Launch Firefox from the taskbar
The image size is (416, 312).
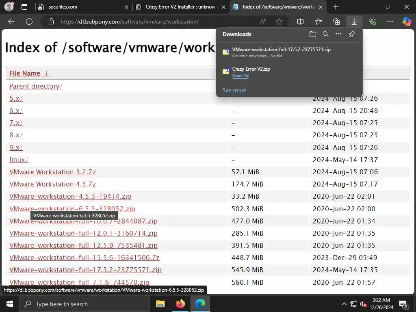point(180,304)
